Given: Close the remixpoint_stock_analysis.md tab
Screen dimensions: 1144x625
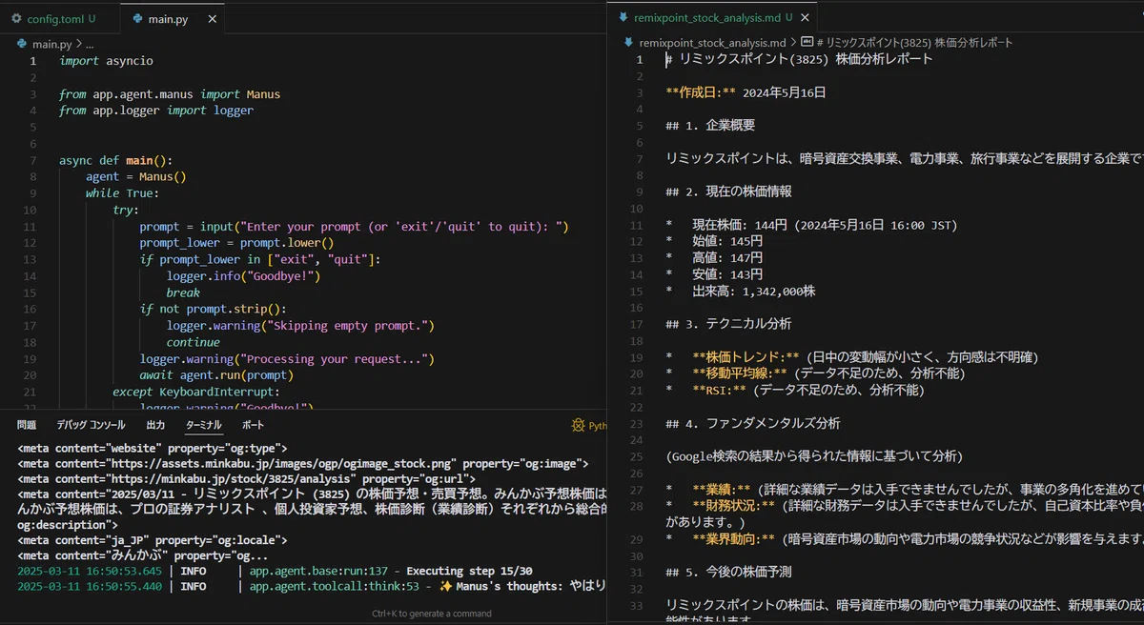Looking at the screenshot, I should (805, 17).
